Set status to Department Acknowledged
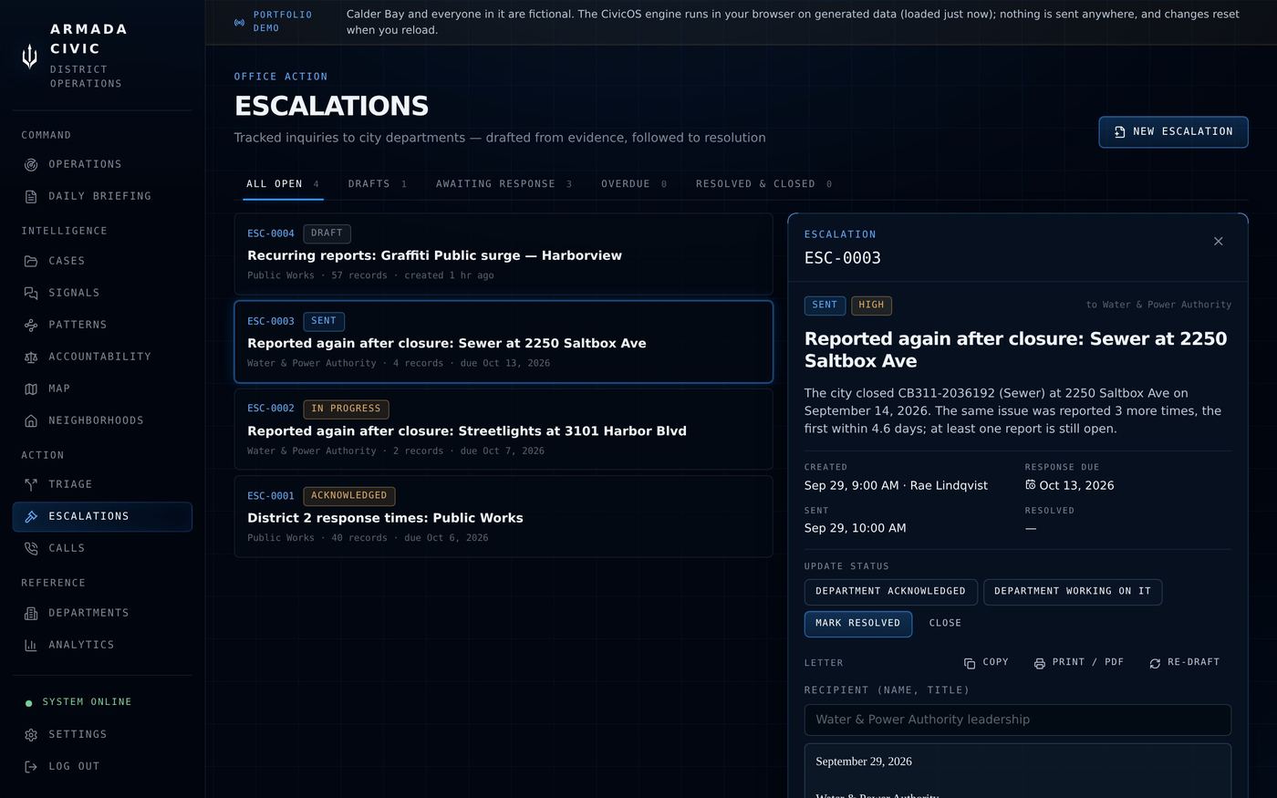The image size is (1277, 798). point(890,592)
